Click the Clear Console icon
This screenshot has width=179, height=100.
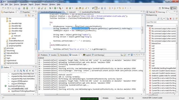[121, 55]
